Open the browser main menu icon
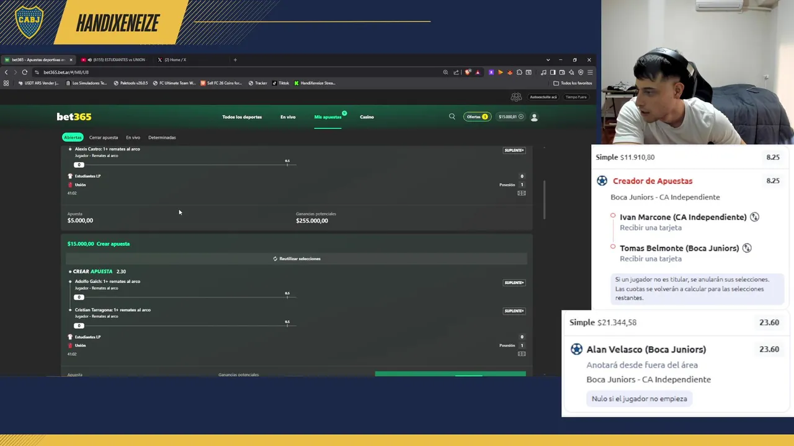794x446 pixels. click(x=590, y=72)
